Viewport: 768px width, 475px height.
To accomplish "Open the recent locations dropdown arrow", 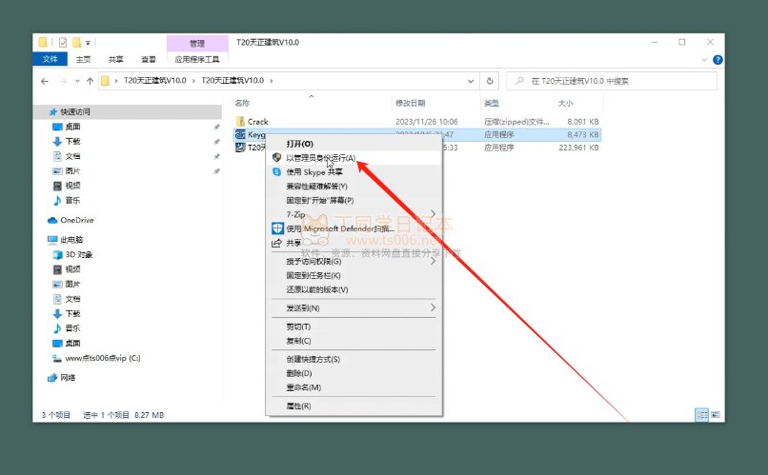I will pos(77,81).
